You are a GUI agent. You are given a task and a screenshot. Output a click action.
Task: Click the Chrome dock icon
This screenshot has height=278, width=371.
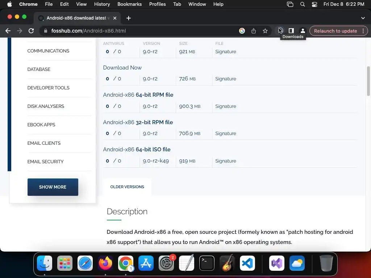coord(126,263)
